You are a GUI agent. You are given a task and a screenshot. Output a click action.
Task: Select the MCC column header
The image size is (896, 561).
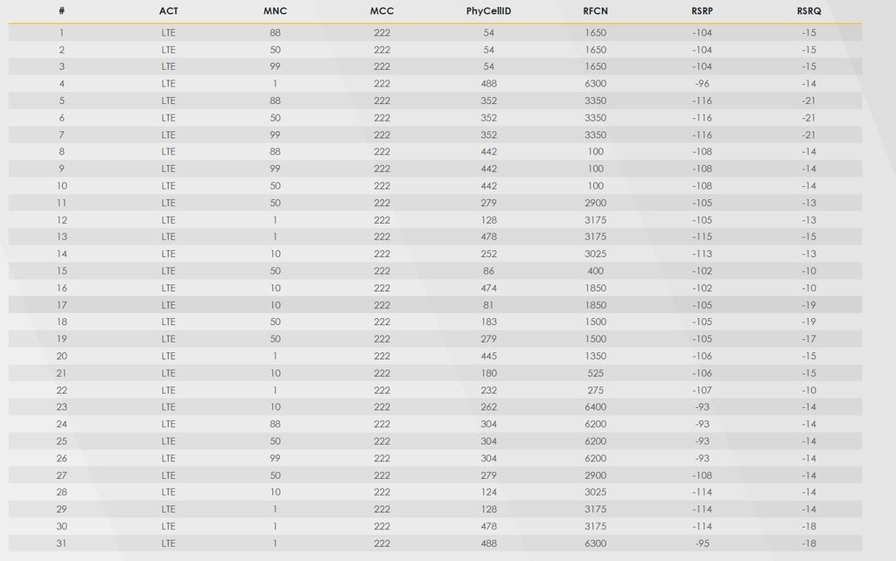(381, 11)
